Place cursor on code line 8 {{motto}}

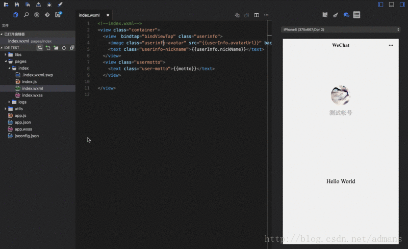point(185,69)
